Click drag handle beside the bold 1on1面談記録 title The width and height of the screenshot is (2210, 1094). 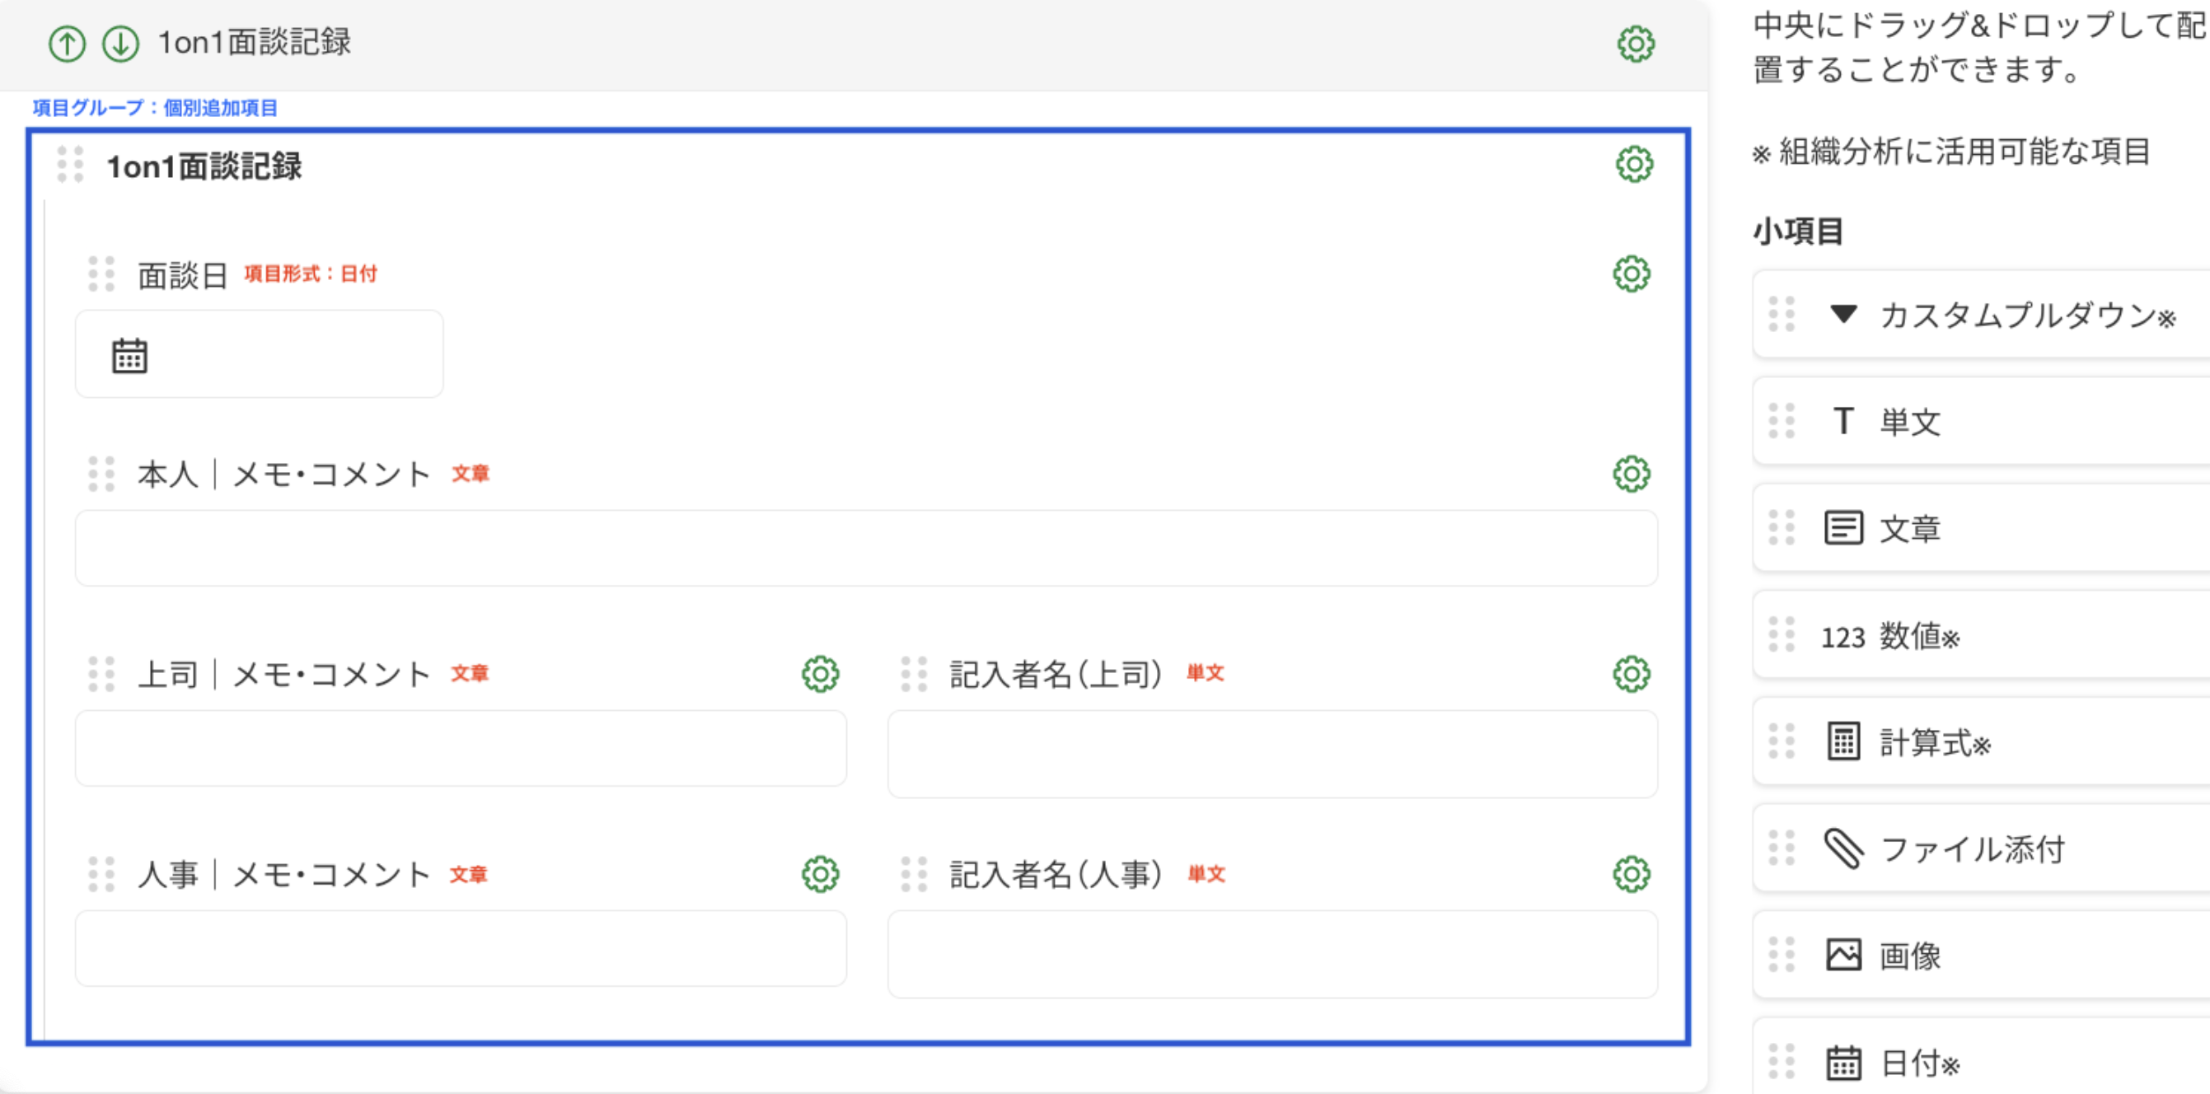(x=70, y=165)
